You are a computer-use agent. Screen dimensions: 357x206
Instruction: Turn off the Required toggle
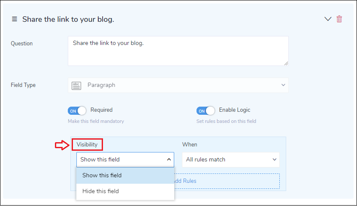click(77, 111)
